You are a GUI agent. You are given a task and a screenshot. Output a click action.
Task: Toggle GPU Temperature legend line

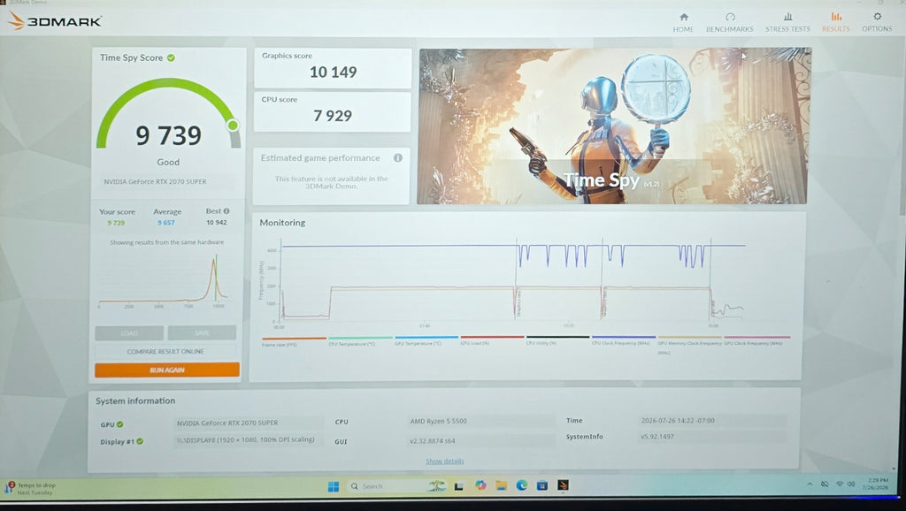click(x=426, y=340)
